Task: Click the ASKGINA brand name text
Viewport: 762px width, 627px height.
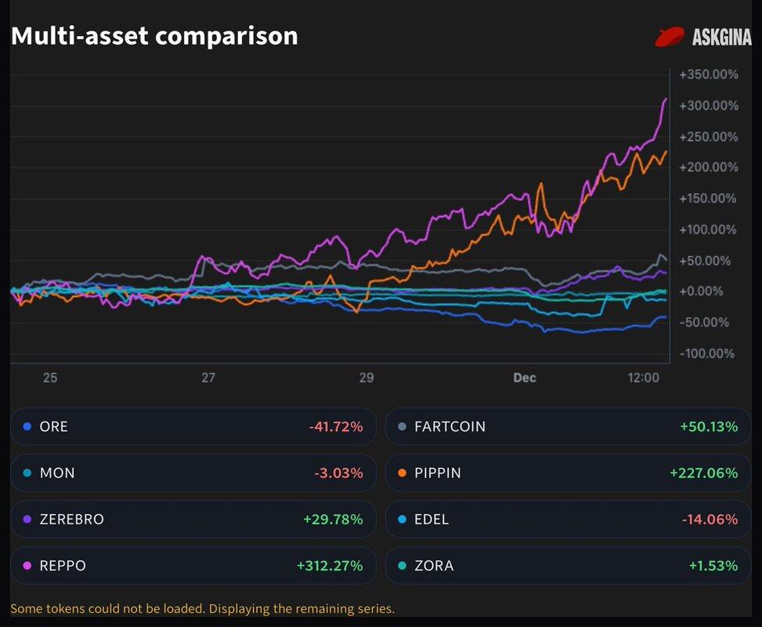Action: coord(721,37)
